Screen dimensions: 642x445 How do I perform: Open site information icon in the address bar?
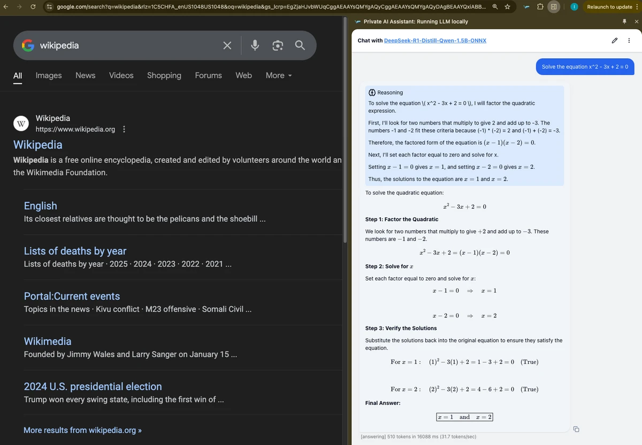pos(49,7)
